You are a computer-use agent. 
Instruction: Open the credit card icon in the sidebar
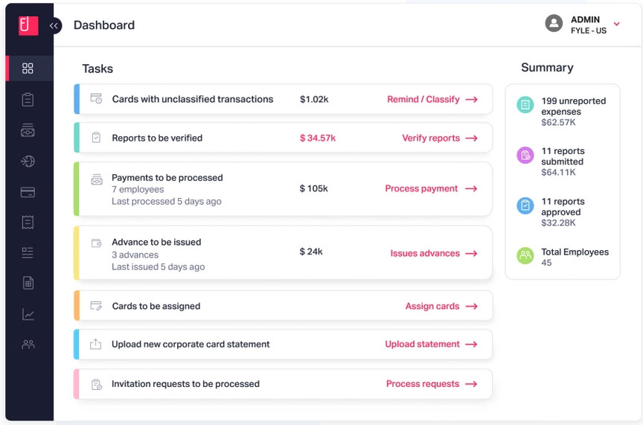coord(28,192)
